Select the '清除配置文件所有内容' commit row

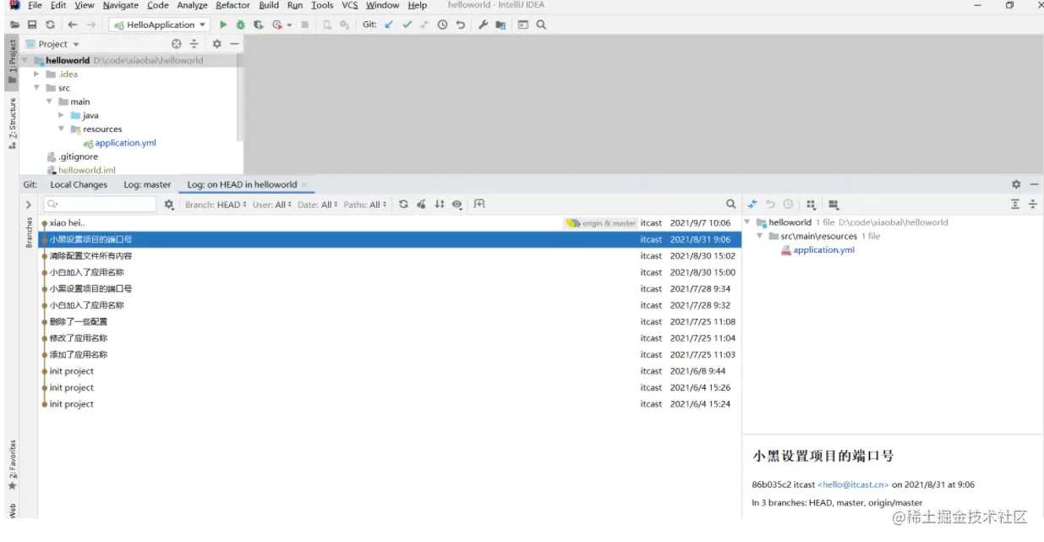tap(390, 256)
